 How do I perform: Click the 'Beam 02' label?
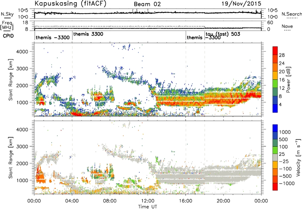point(147,4)
